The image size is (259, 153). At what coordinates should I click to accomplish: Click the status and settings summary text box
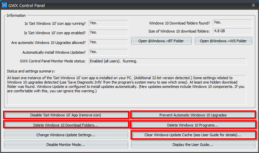tap(126, 90)
